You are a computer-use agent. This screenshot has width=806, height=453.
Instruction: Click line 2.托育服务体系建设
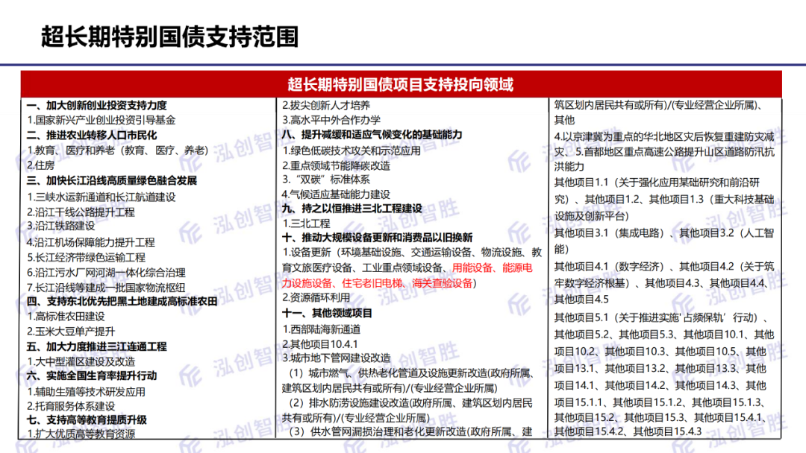coord(71,406)
